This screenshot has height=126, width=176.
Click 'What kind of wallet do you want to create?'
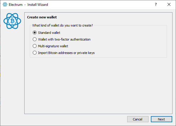(x=63, y=25)
